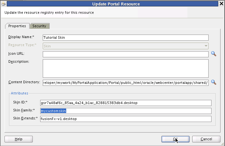The height and width of the screenshot is (146, 225).
Task: Select the Skin Extends text field
Action: tap(126, 119)
